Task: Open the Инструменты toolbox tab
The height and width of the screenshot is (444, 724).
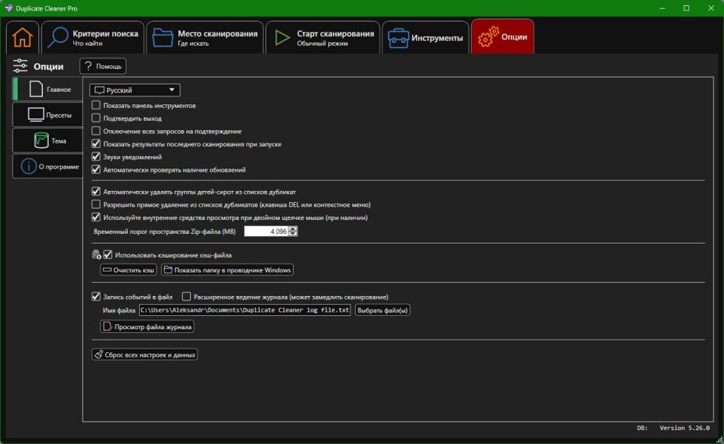Action: click(x=425, y=38)
